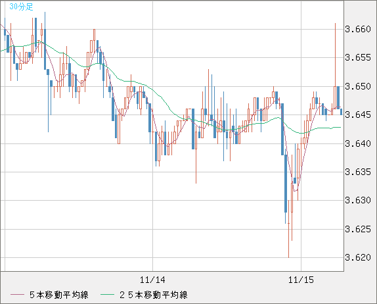Click the 3.655 price axis label
Viewport: 377px width, 304px height.
click(x=358, y=57)
